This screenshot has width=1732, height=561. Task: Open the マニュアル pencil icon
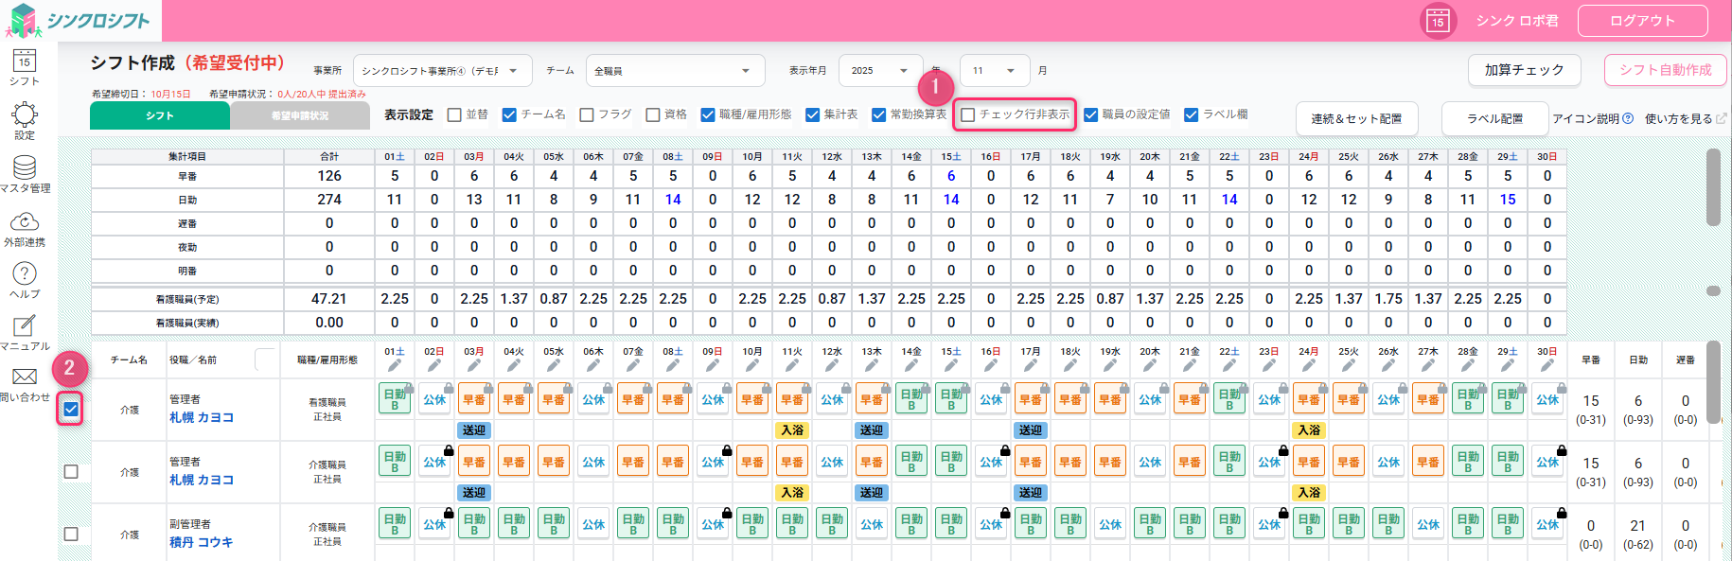point(25,326)
